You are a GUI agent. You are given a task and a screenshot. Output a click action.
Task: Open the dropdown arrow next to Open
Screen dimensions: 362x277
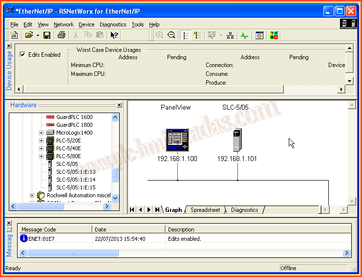(37, 35)
